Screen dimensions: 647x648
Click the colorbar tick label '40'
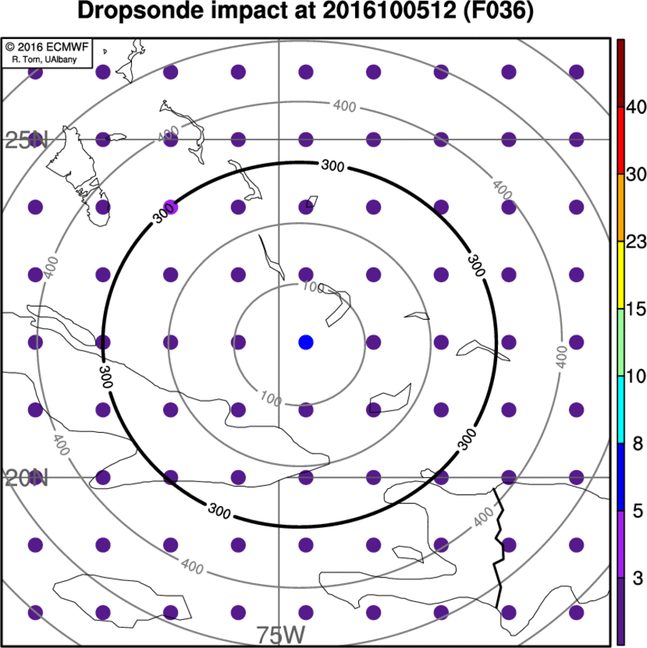[x=636, y=107]
